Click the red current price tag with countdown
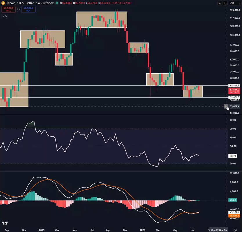This screenshot has width=242, height=232. (x=234, y=91)
